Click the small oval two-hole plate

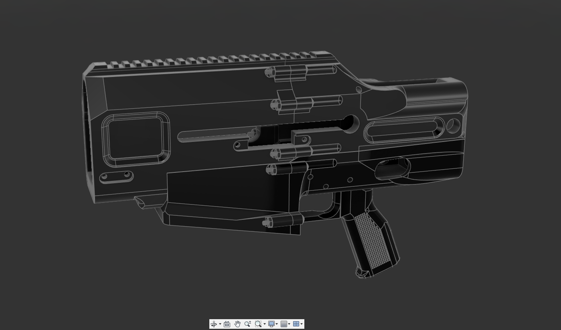point(116,176)
